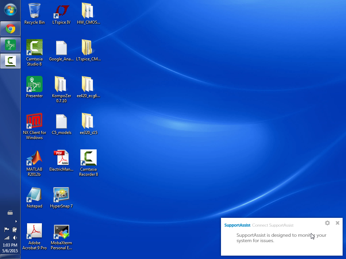The height and width of the screenshot is (259, 346).
Task: Dismiss the SupportAssist notification popup
Action: click(337, 223)
